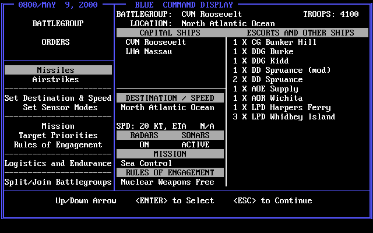Screen dimensions: 373x233
Task: Click the RADARS column header
Action: coord(144,135)
